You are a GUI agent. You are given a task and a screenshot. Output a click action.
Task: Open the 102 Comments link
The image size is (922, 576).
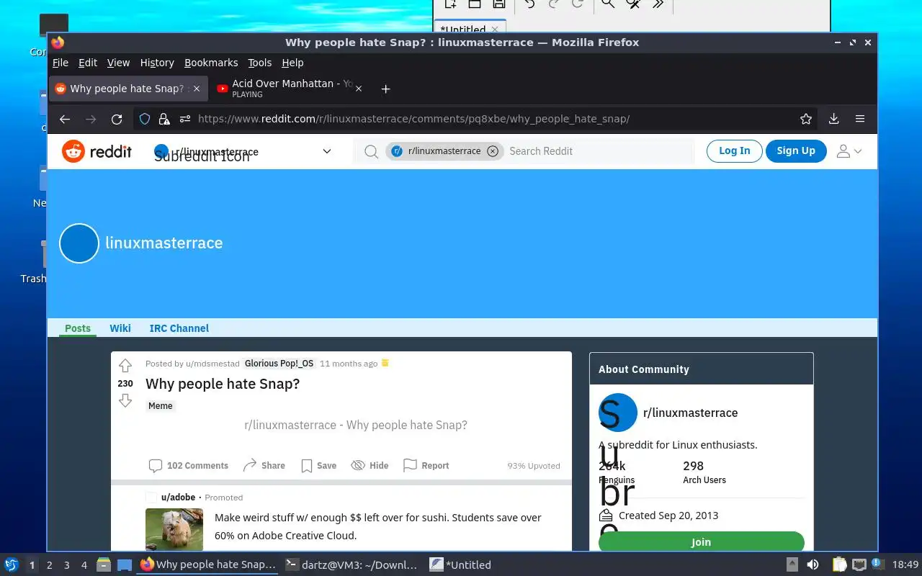188,466
